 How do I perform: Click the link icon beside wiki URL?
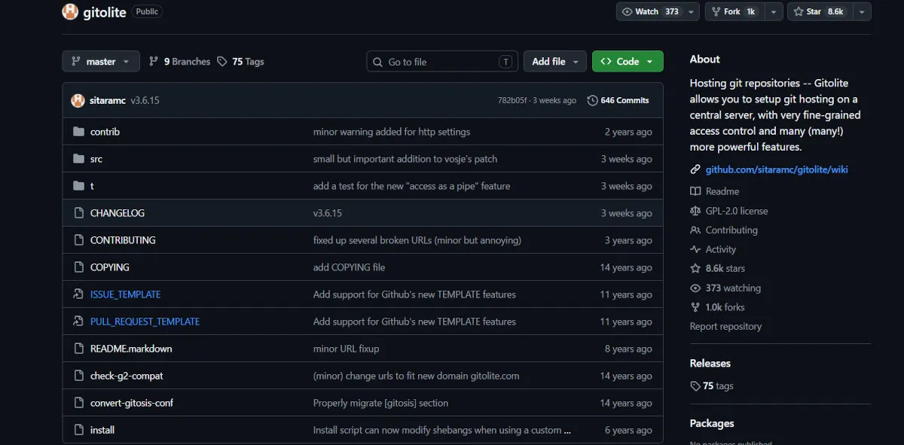point(695,169)
